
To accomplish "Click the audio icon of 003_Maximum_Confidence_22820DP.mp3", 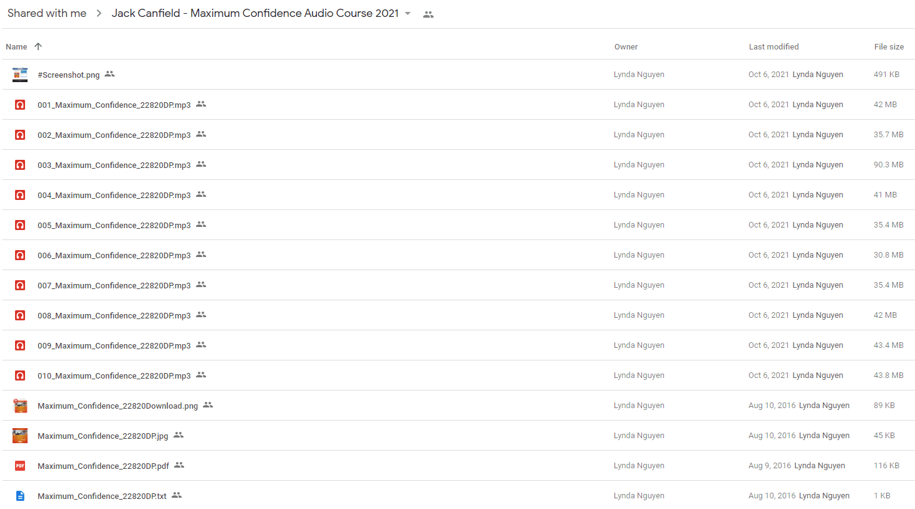I will click(x=20, y=165).
